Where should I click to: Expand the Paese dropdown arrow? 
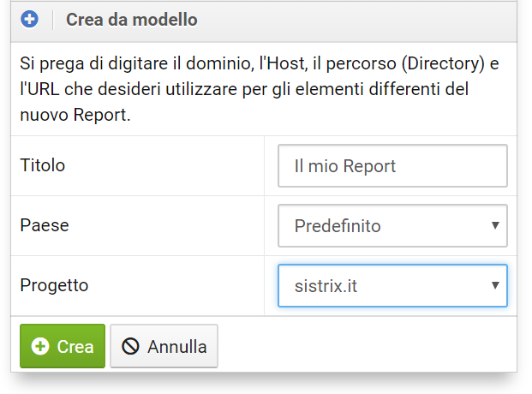[x=495, y=225]
